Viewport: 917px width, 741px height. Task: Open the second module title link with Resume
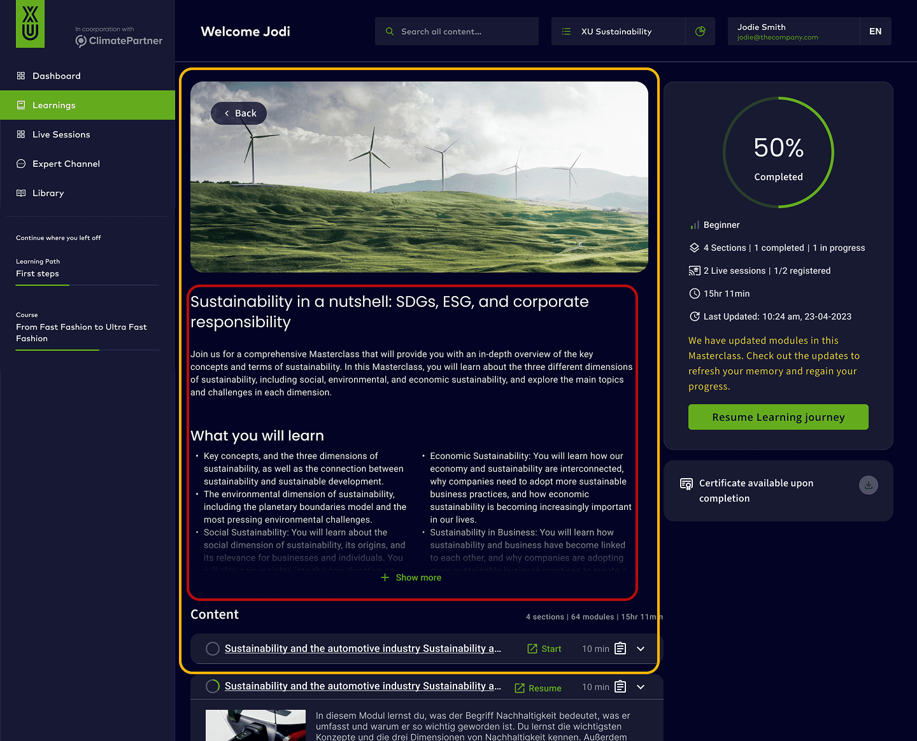pyautogui.click(x=363, y=686)
